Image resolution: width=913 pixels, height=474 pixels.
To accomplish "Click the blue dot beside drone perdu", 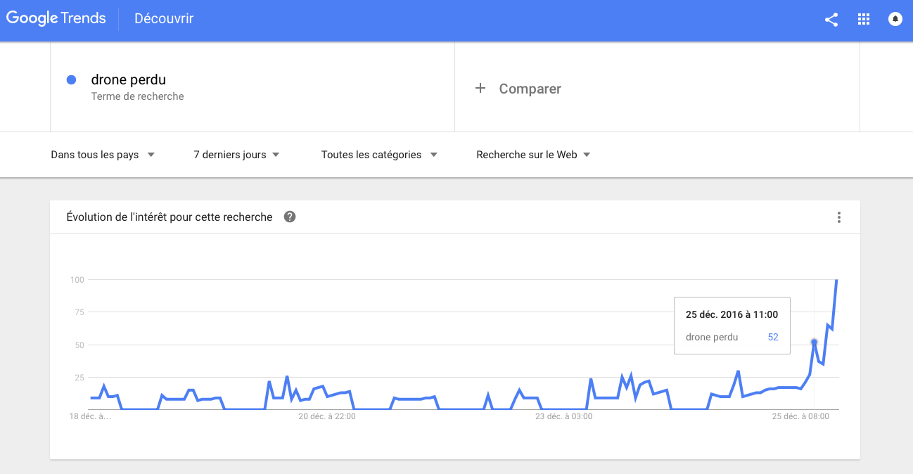I will 71,80.
